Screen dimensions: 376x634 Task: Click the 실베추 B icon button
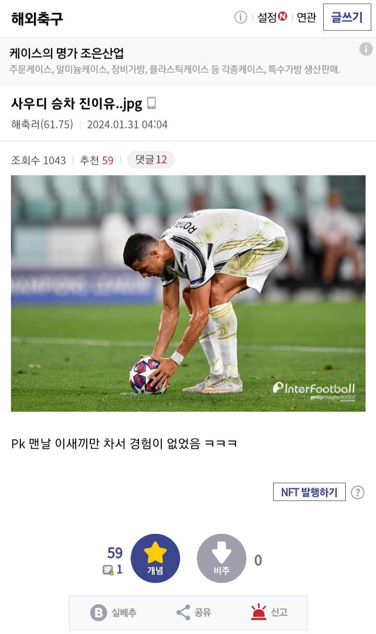coord(113,613)
